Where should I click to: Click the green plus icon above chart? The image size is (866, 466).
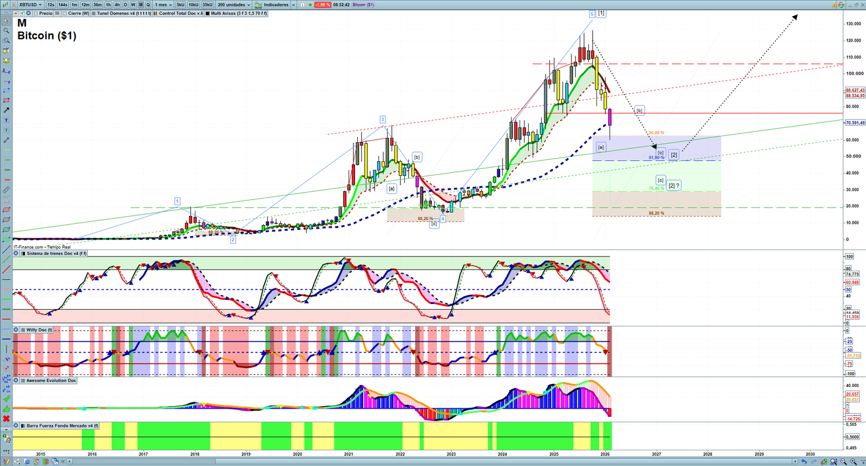pos(22,14)
